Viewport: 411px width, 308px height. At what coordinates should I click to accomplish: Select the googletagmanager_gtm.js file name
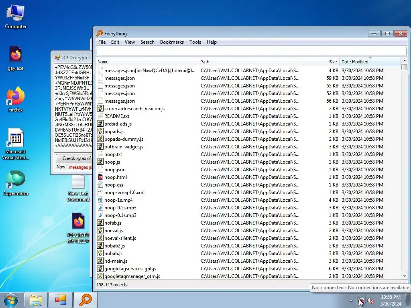click(x=132, y=276)
